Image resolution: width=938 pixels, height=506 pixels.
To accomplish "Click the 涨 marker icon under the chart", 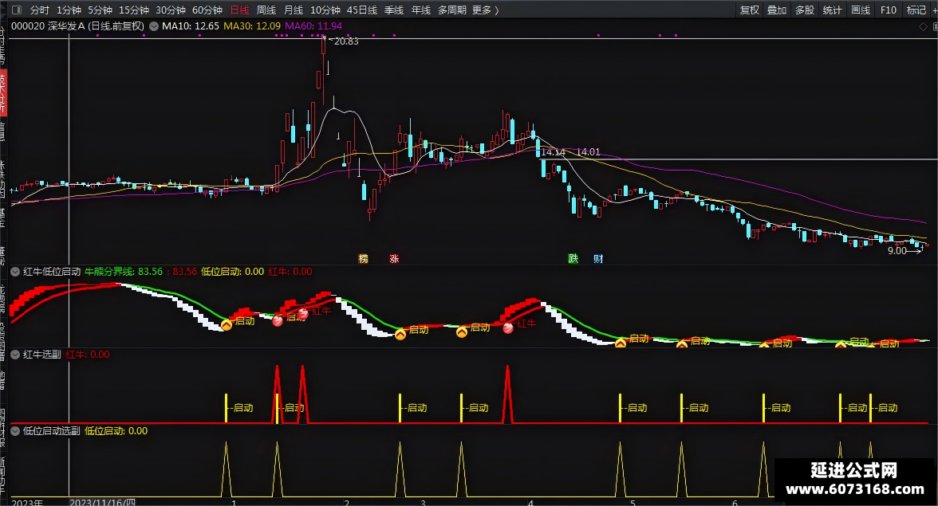I will [394, 259].
